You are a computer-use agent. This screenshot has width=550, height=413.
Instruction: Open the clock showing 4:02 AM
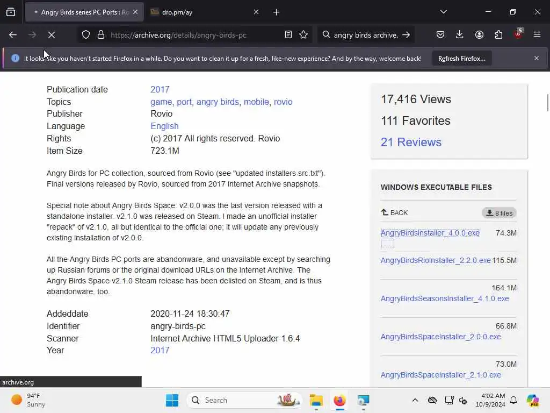[490, 400]
